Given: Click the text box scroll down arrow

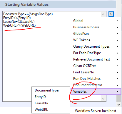Looking at the screenshot, I should (103, 99).
